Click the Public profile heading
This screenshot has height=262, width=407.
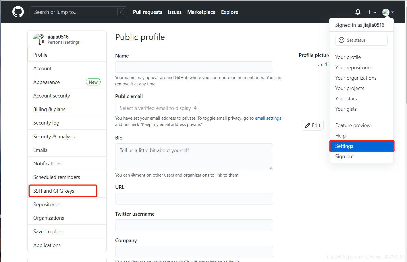(140, 37)
